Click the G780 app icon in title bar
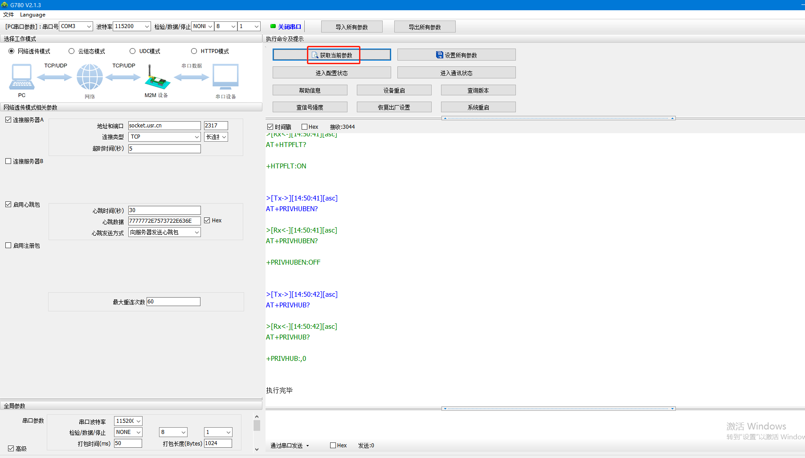Image resolution: width=805 pixels, height=458 pixels. coord(4,5)
